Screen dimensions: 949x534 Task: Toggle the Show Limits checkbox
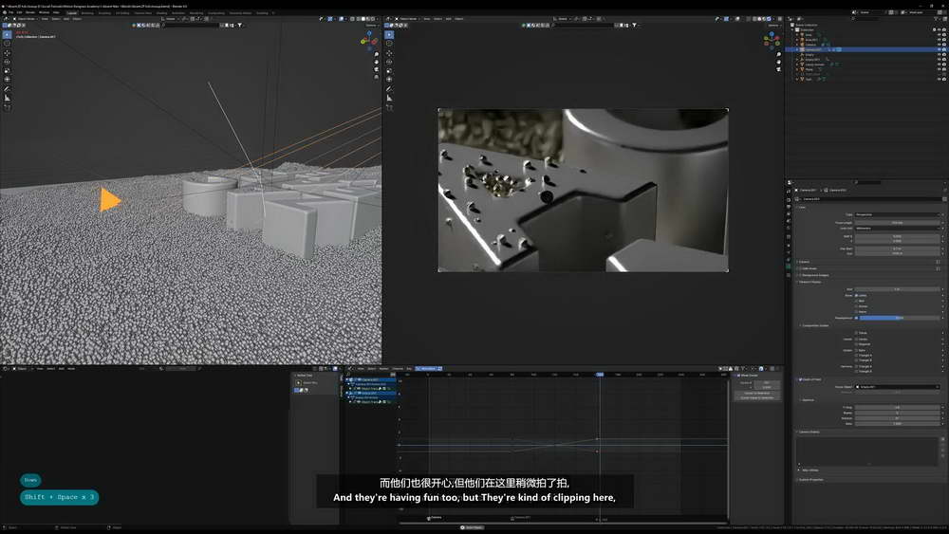[856, 295]
